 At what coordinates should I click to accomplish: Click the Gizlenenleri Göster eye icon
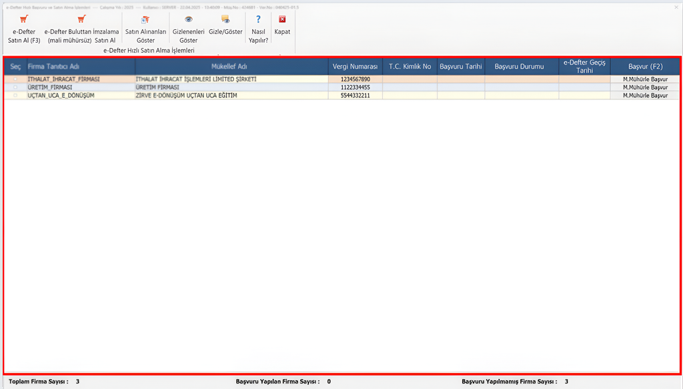click(188, 19)
